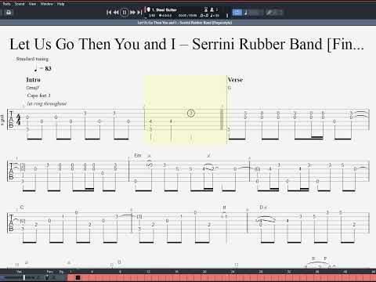Open the Sound menu
The image size is (376, 282).
20,4
